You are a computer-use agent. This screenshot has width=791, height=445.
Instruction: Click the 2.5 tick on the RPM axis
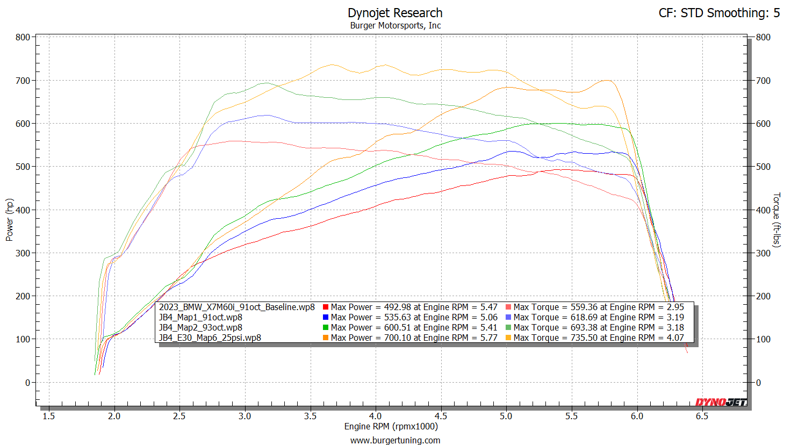179,416
